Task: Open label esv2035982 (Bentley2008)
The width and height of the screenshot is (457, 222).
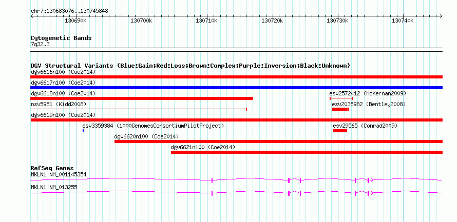Action: [x=369, y=104]
